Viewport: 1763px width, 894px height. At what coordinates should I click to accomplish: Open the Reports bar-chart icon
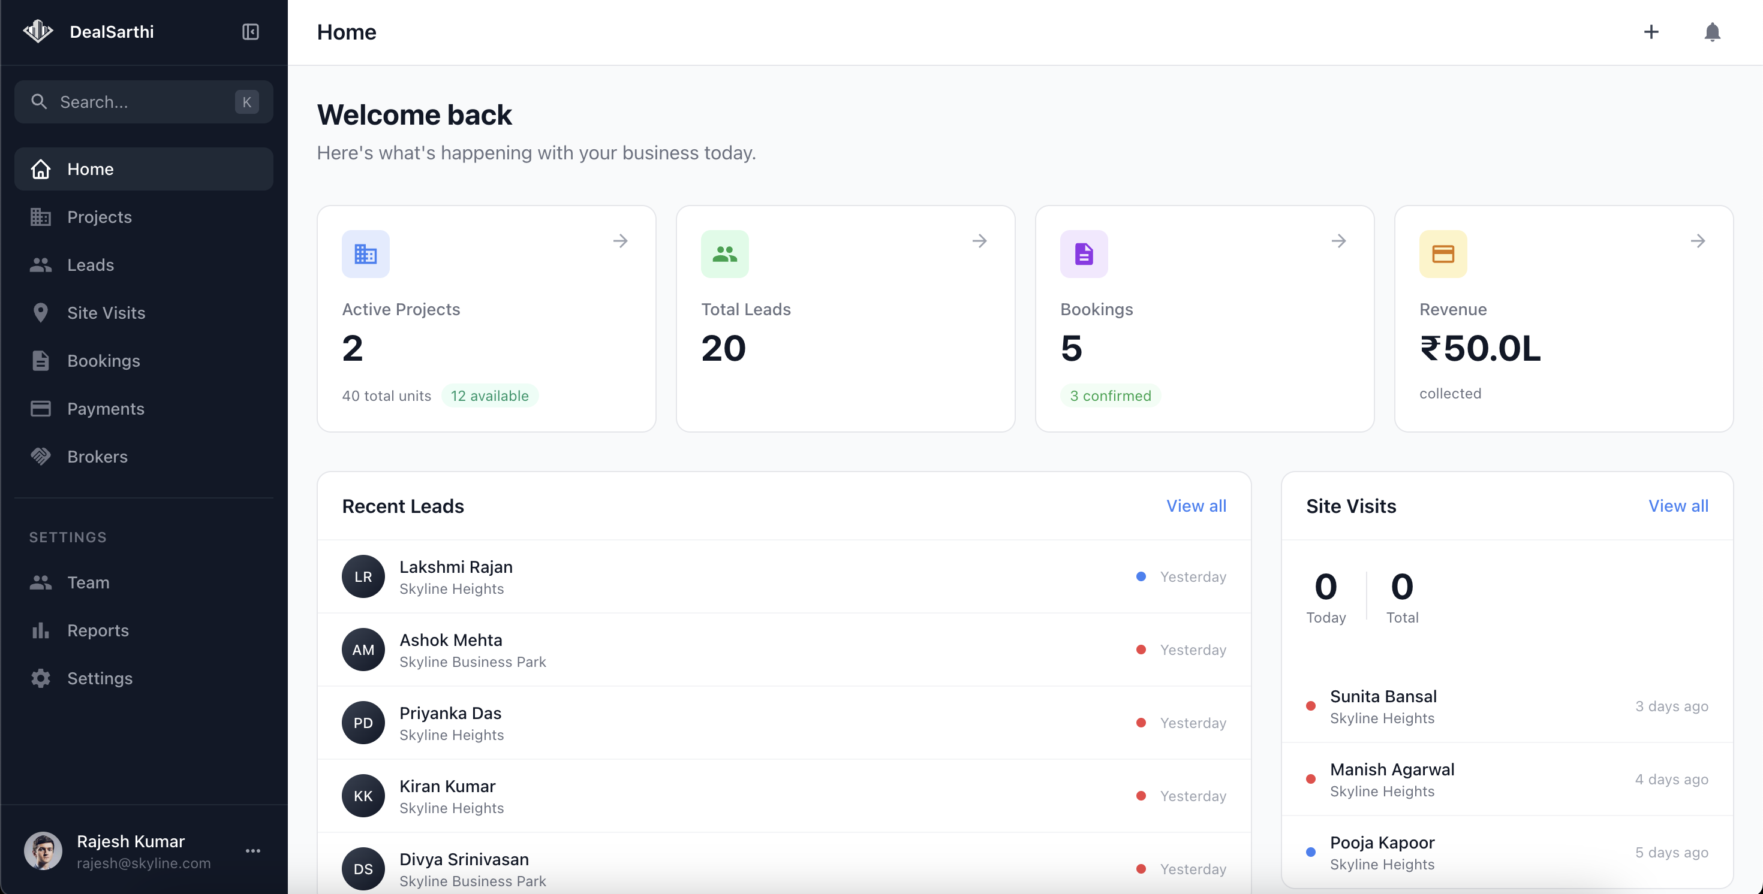pos(41,630)
